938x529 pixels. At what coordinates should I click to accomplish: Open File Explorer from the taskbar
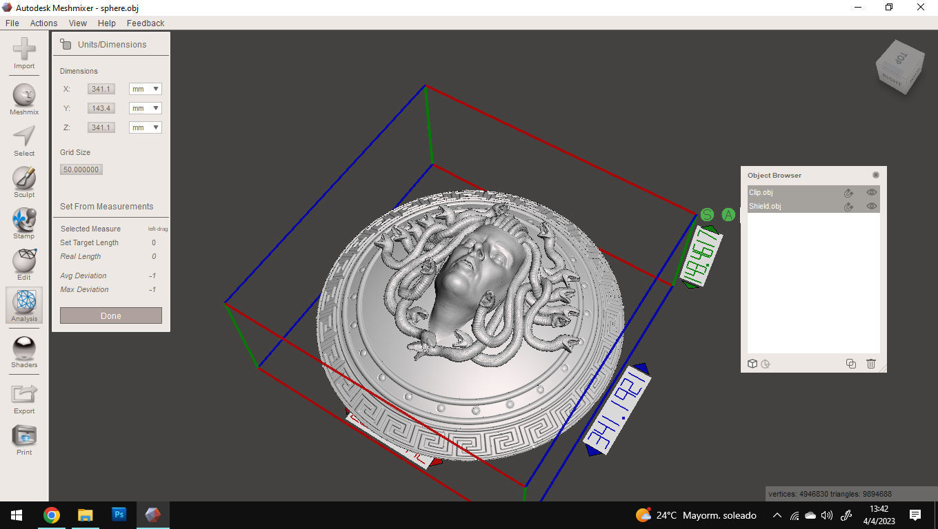(85, 515)
